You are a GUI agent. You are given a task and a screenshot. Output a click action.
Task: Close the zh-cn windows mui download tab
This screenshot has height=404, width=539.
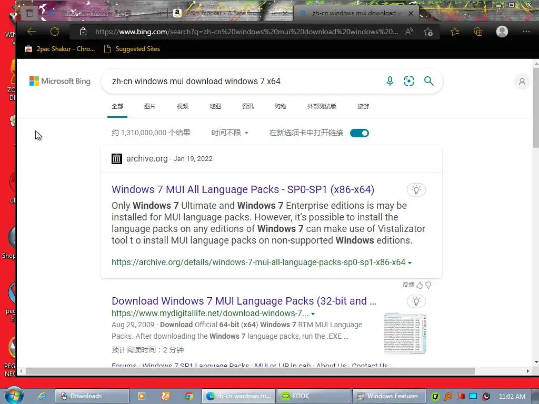(x=411, y=13)
